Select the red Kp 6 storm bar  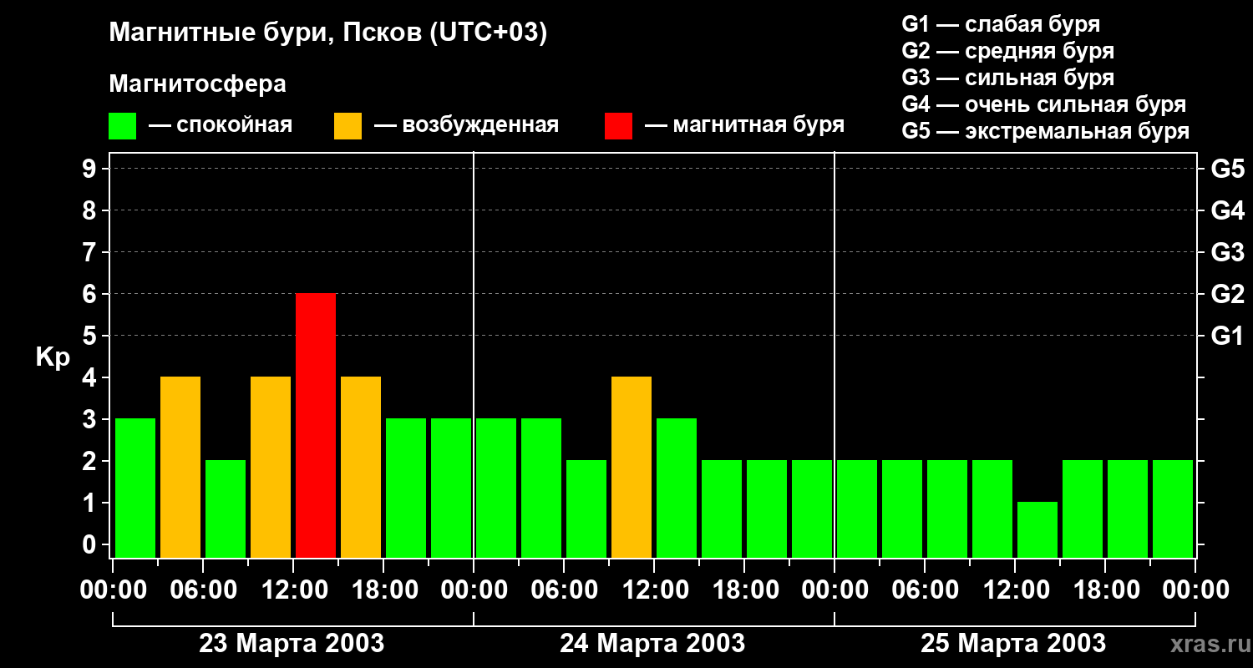tap(316, 426)
